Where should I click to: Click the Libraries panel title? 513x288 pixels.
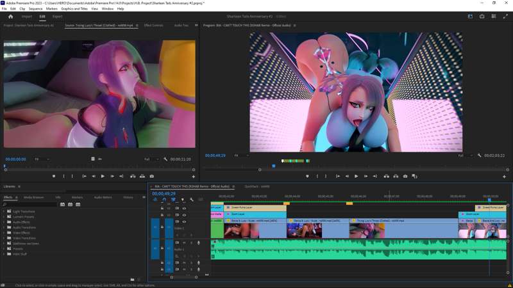pyautogui.click(x=9, y=186)
